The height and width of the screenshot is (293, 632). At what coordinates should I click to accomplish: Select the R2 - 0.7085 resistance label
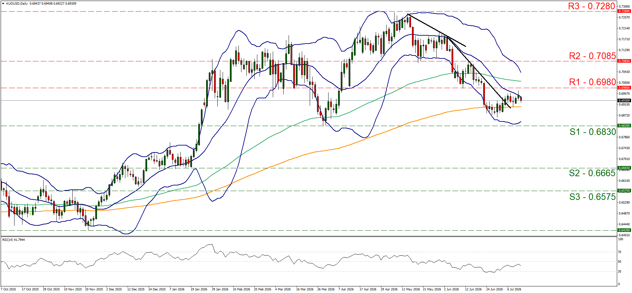click(x=592, y=56)
